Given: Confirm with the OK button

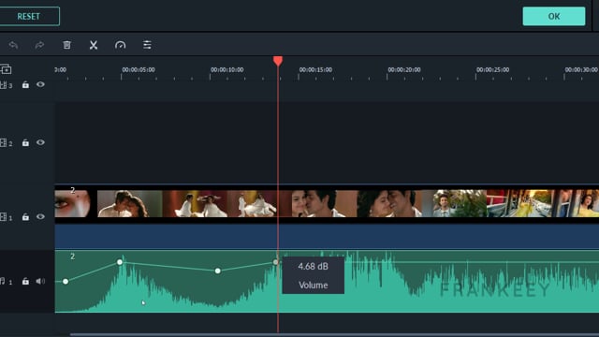Looking at the screenshot, I should tap(553, 17).
